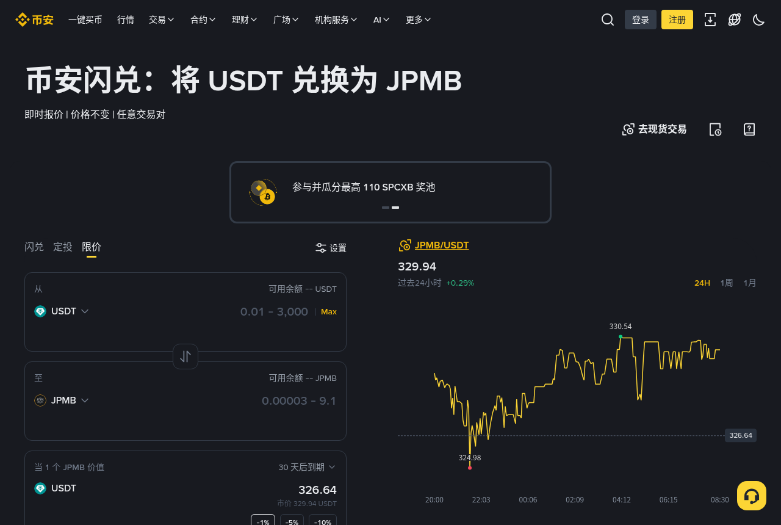Screen dimensions: 781x525
Task: Open the app download icon
Action: pos(710,20)
